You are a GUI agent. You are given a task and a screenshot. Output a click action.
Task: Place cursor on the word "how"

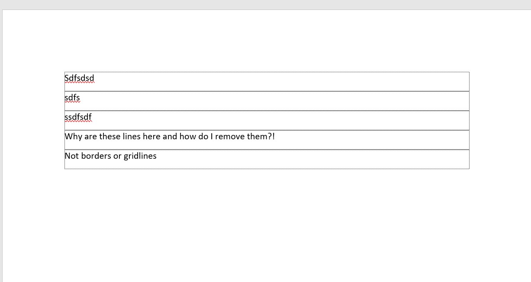[x=187, y=137]
